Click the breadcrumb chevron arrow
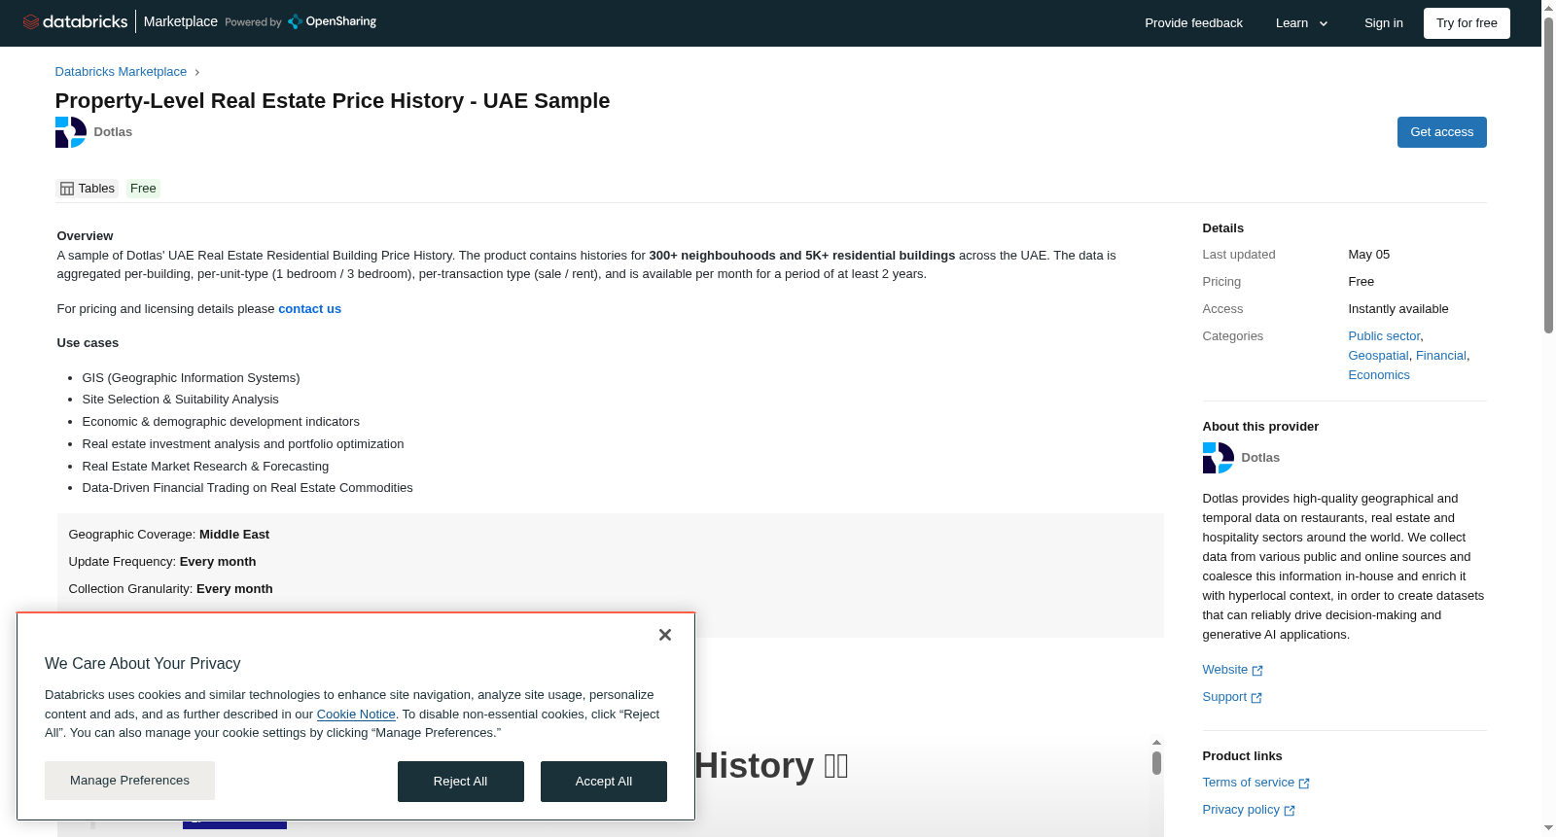The image size is (1556, 837). (x=196, y=72)
